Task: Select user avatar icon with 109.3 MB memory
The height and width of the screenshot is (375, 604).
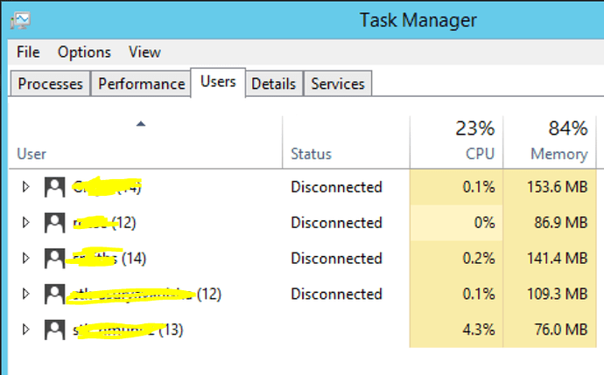Action: coord(54,294)
